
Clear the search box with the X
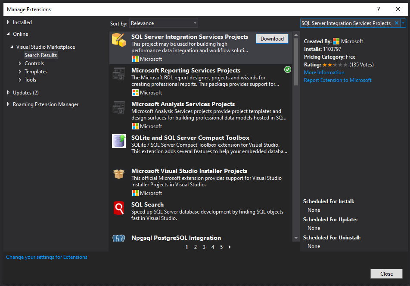pos(396,22)
